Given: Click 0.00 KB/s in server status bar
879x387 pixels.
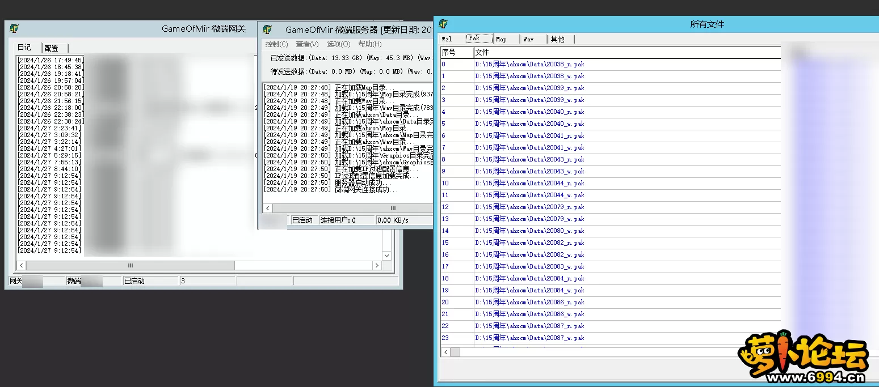Looking at the screenshot, I should tap(403, 220).
